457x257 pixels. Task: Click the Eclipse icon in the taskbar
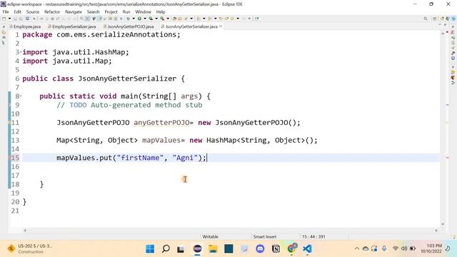click(197, 249)
